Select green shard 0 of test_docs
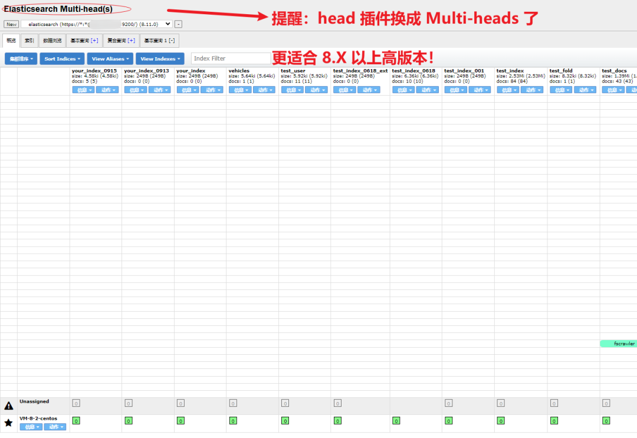The width and height of the screenshot is (637, 438). point(606,420)
